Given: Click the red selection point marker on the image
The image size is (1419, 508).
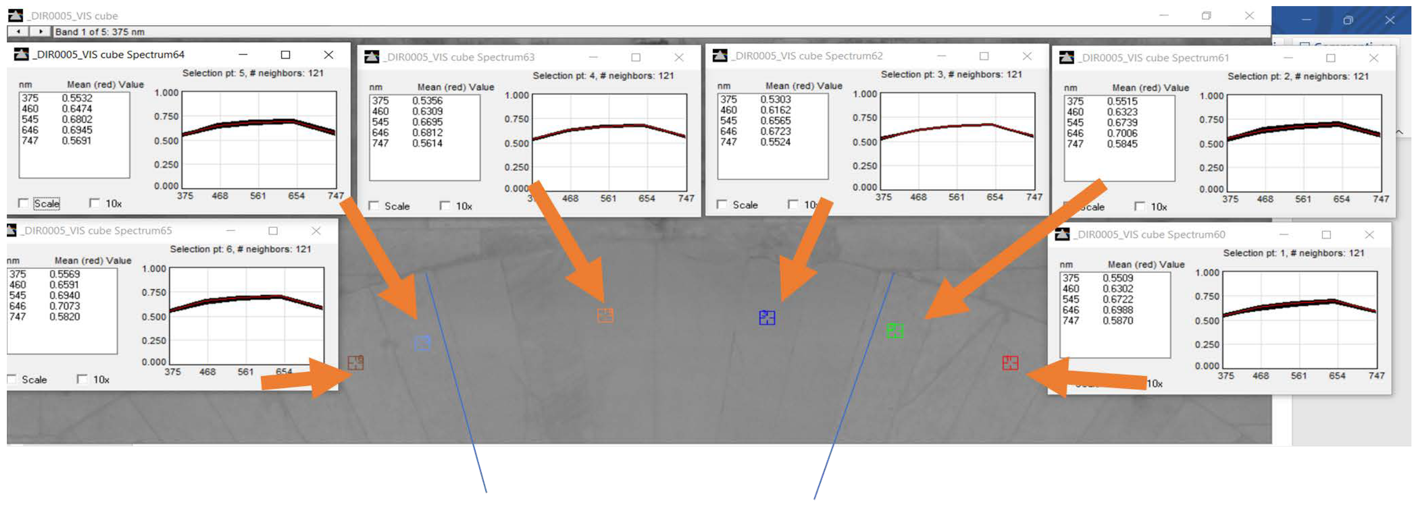Looking at the screenshot, I should pos(1010,363).
